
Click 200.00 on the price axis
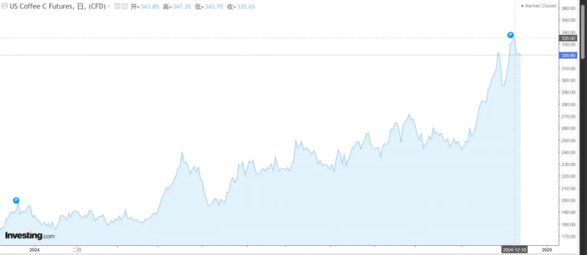click(568, 201)
